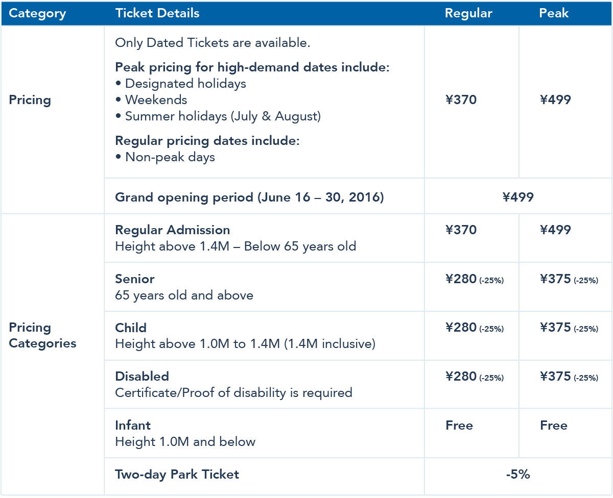Select the Disabled peak price ¥375

[x=555, y=377]
